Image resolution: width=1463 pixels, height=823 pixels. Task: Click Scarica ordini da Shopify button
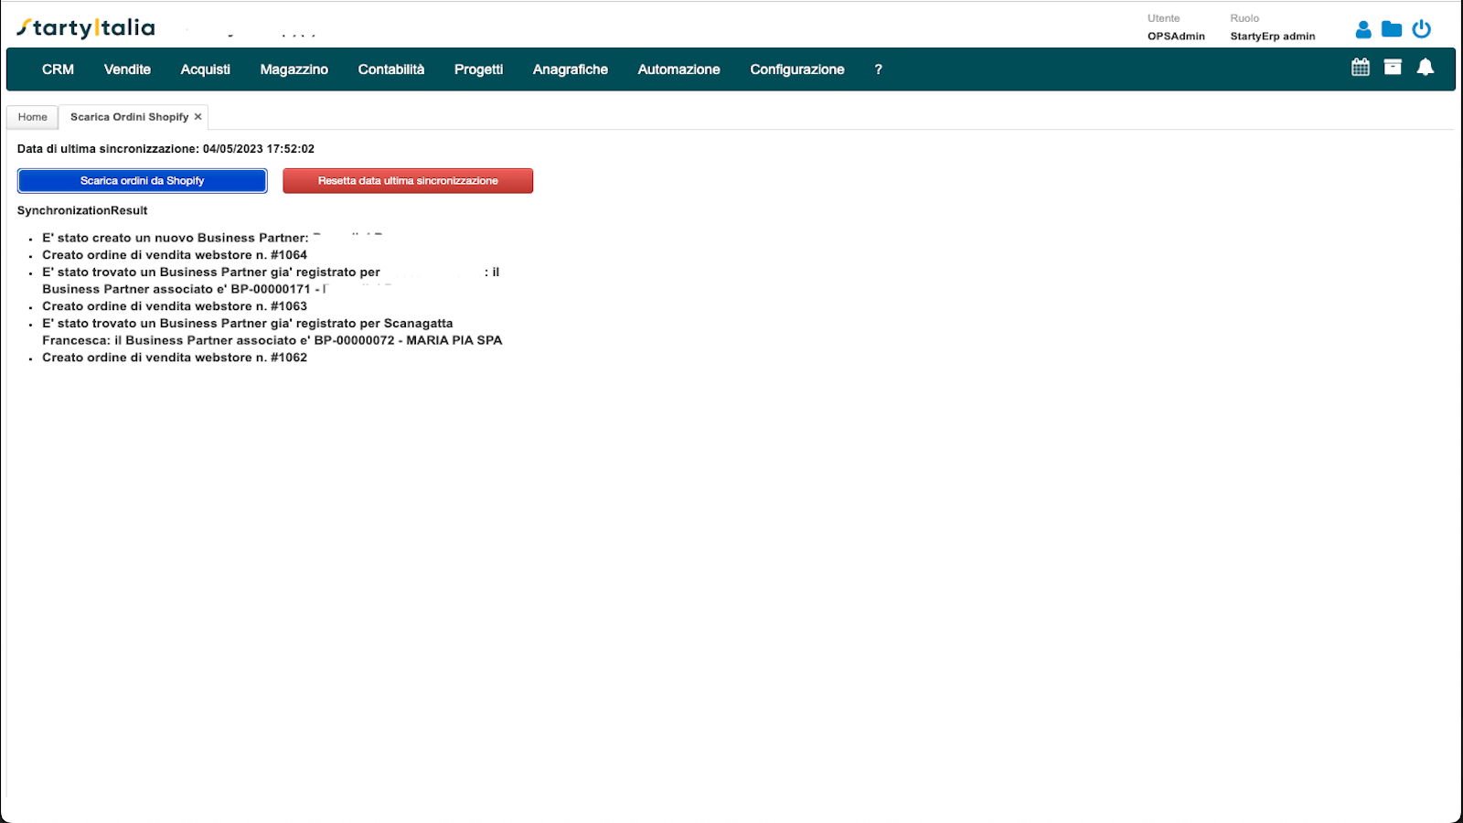[143, 181]
